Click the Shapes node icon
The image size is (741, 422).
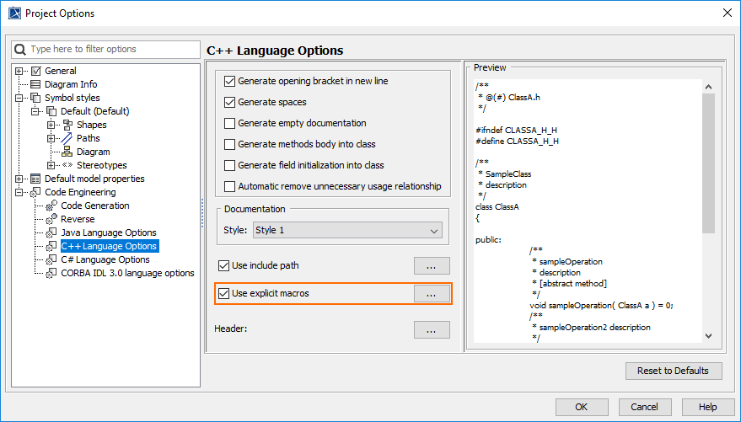point(67,125)
